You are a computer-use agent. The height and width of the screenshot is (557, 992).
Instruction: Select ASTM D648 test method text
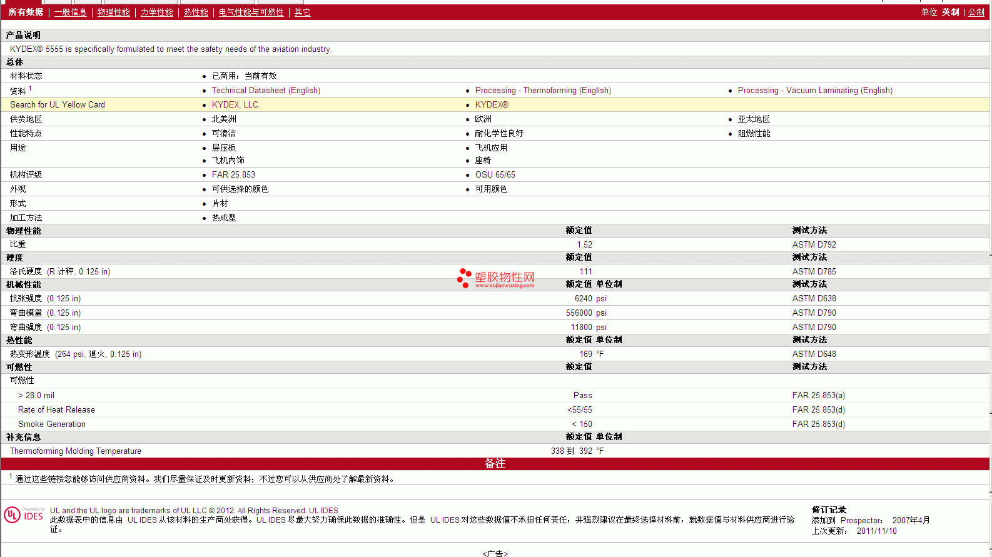[x=814, y=354]
